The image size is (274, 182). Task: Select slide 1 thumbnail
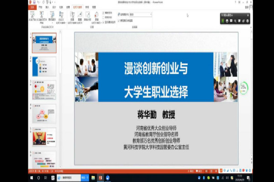(x=44, y=43)
